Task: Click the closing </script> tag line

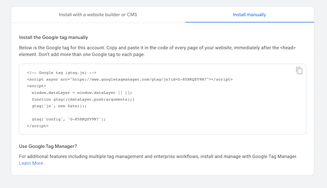Action: point(38,126)
